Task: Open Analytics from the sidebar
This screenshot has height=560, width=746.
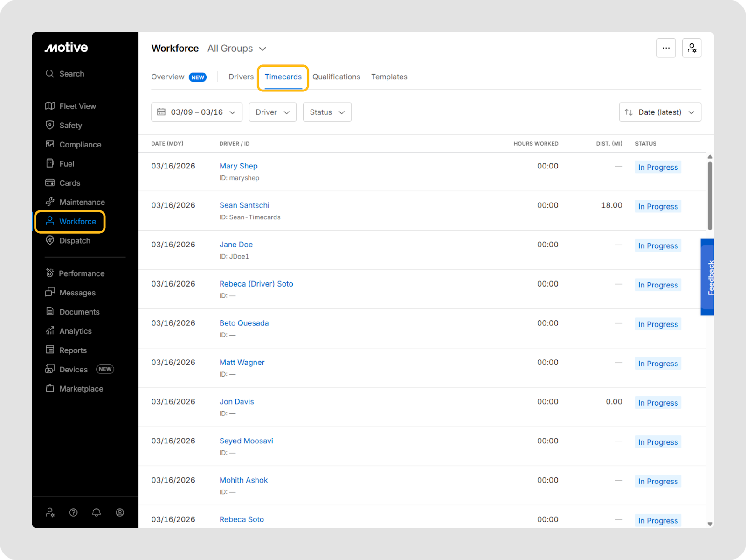Action: pyautogui.click(x=75, y=331)
